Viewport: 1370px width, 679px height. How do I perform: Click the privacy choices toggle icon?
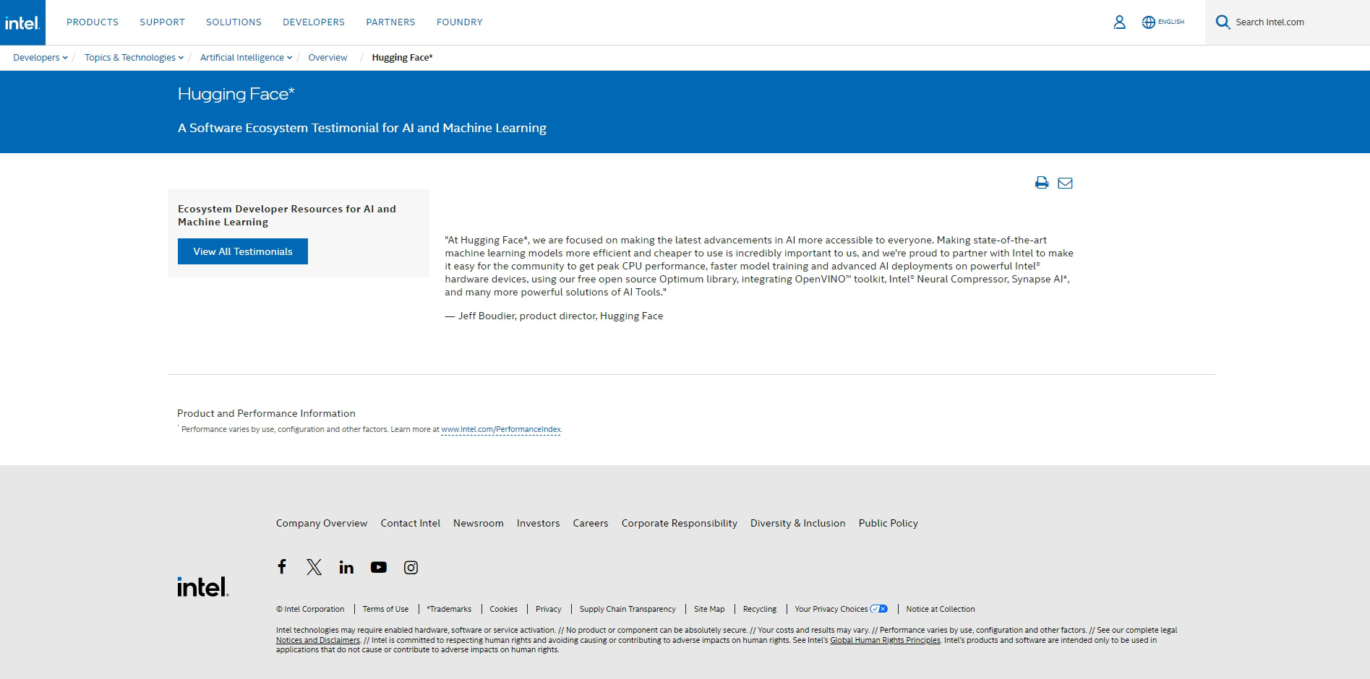click(x=879, y=609)
